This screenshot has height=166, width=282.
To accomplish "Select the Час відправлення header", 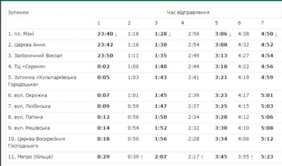I will (188, 13).
